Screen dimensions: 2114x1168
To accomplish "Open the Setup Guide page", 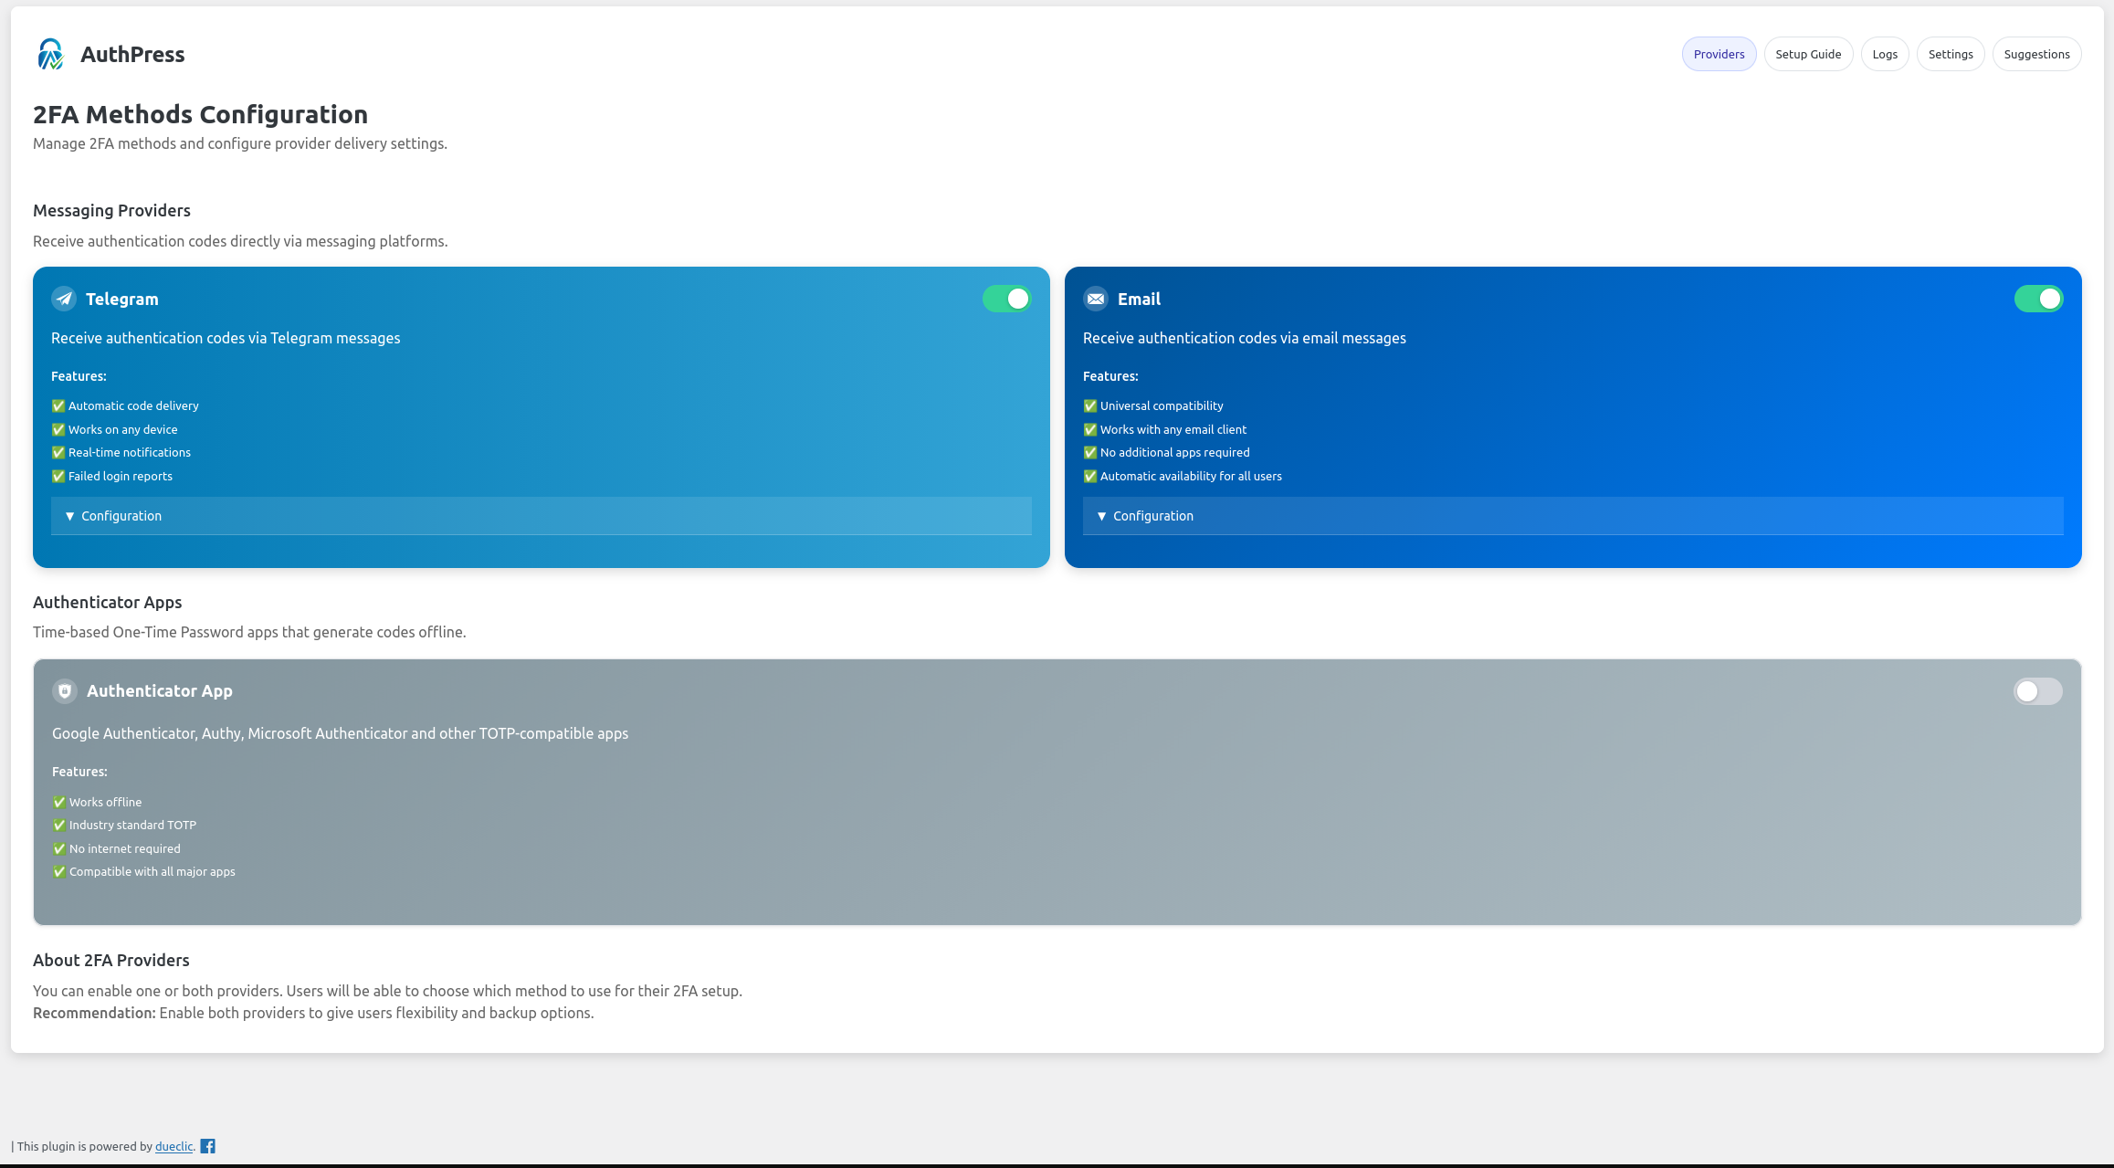I will coord(1808,54).
